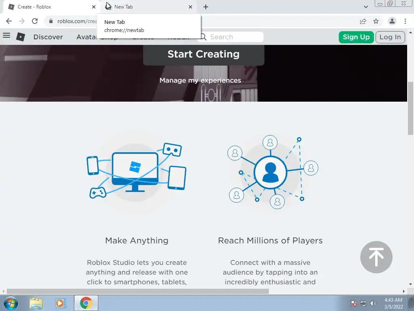This screenshot has height=311, width=414.
Task: Click the Roblox logo icon
Action: [21, 37]
